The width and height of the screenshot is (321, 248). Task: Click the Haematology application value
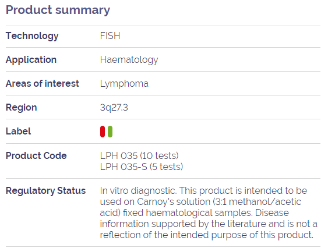tap(129, 60)
